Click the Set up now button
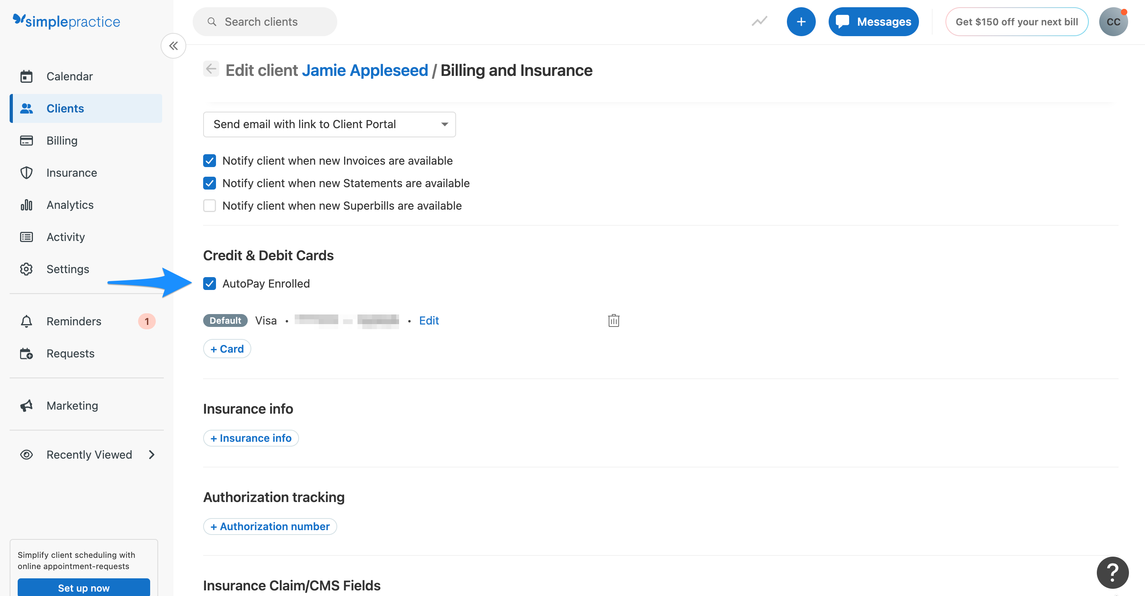 84,587
